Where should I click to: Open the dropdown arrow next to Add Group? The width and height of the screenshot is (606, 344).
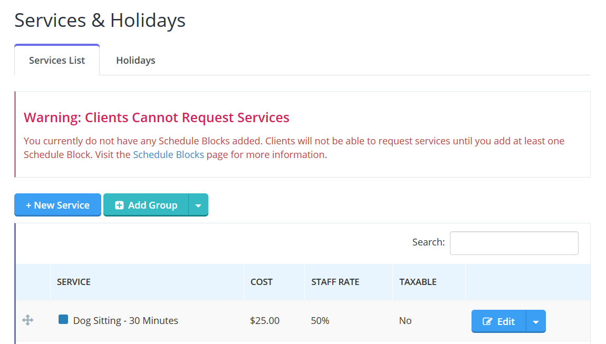click(198, 205)
